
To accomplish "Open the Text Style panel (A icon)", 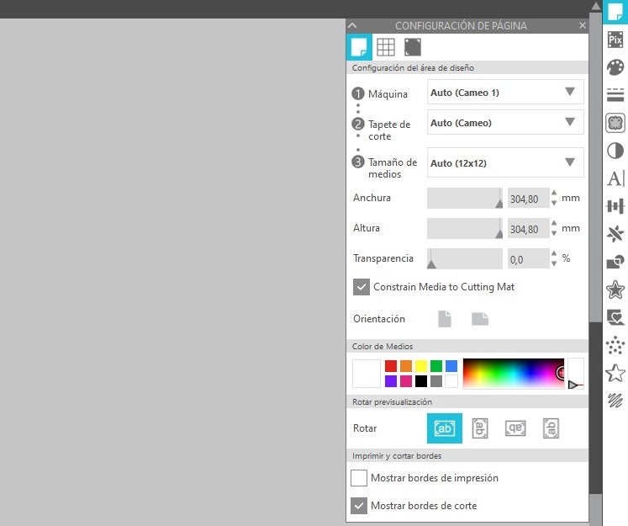I will tap(615, 178).
